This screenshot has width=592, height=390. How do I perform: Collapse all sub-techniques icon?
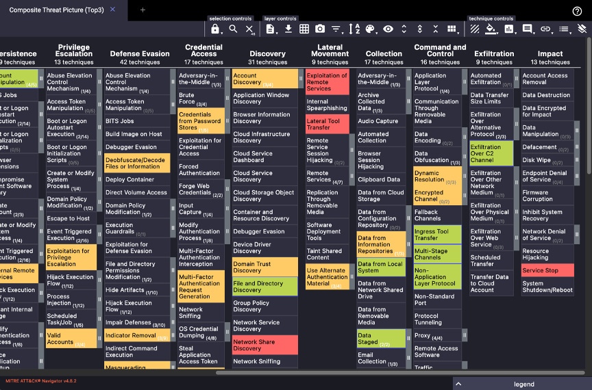[x=436, y=29]
